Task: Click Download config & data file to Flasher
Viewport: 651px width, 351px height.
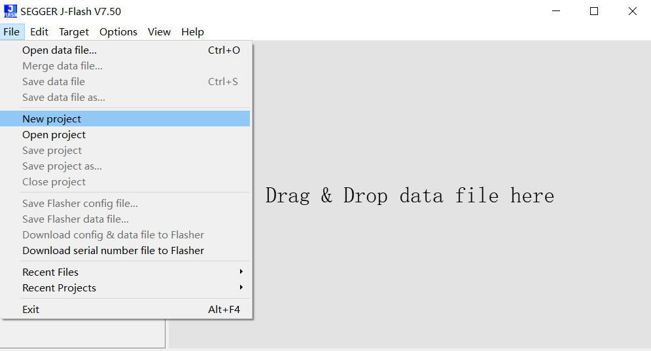Action: tap(126, 235)
